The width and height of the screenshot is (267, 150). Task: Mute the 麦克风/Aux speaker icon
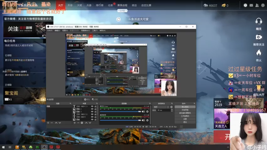(143, 112)
